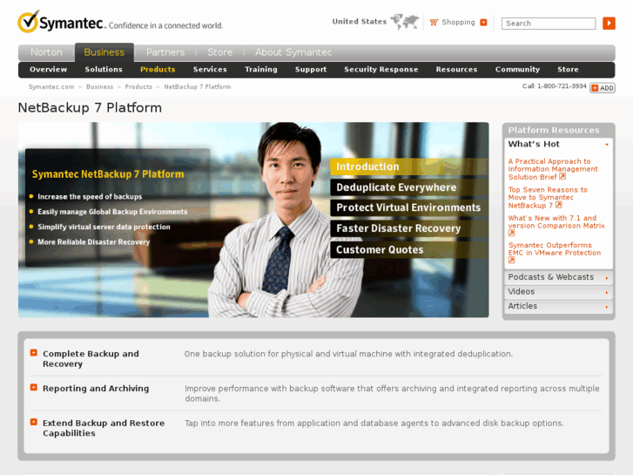
Task: Click the orange search go button
Action: [x=609, y=23]
